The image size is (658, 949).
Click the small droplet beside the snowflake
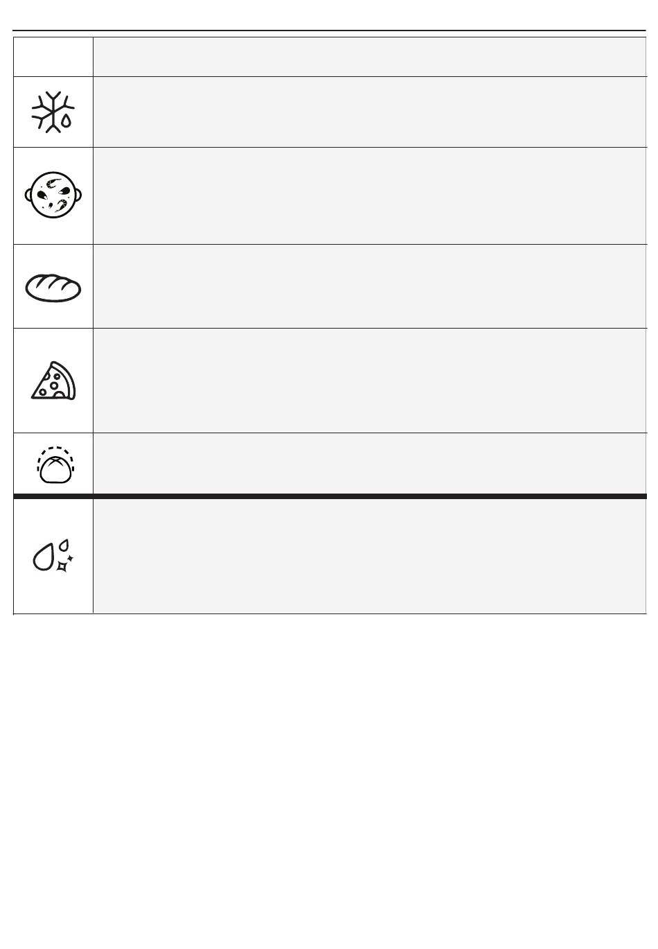point(66,121)
